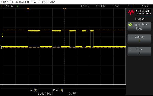The height and width of the screenshot is (96, 153).
Task: Click the trigger level T marker
Action: pos(2,35)
